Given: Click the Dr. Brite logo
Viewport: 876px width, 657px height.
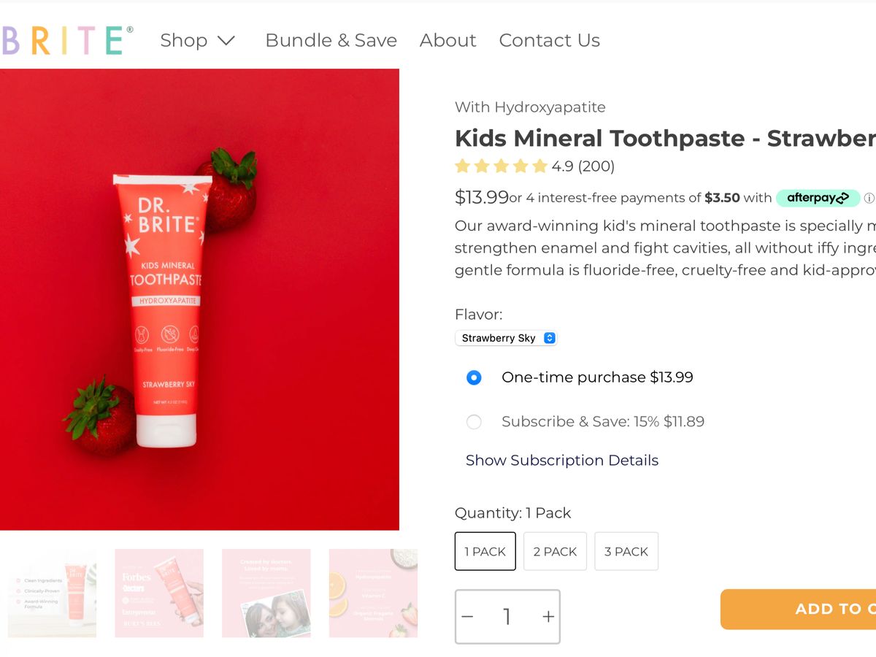Looking at the screenshot, I should point(67,40).
